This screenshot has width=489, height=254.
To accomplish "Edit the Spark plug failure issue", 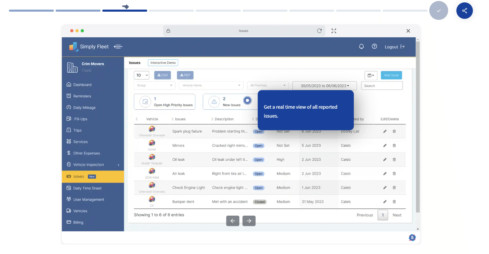I will point(385,131).
